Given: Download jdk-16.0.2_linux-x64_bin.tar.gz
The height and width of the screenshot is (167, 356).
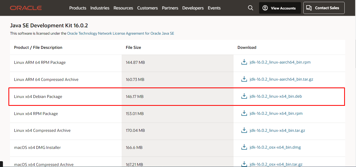Looking at the screenshot, I should [277, 130].
